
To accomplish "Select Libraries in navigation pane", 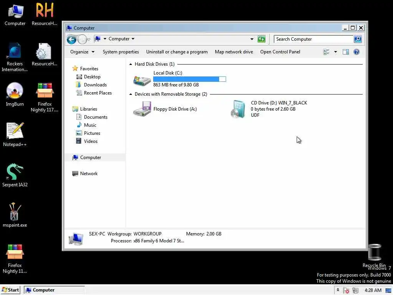I will [85, 109].
